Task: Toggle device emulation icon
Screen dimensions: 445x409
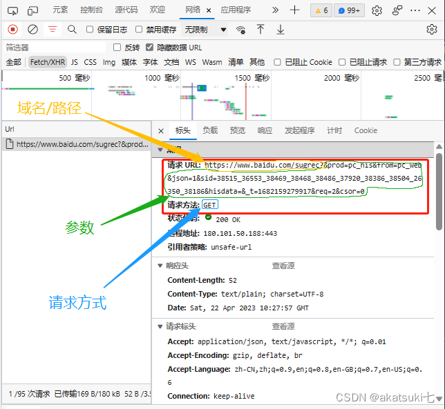Action: pos(32,11)
